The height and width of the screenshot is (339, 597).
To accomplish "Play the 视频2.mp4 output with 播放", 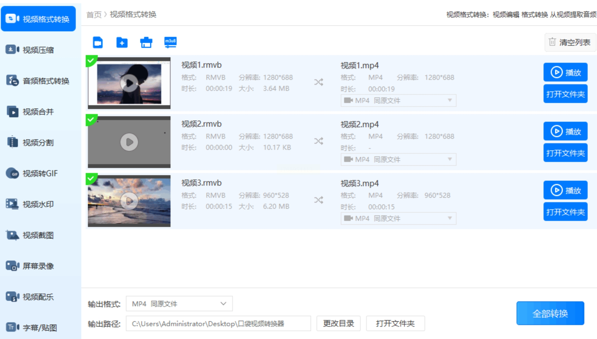I will 565,131.
